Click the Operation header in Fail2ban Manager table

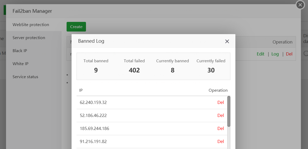pos(283,42)
